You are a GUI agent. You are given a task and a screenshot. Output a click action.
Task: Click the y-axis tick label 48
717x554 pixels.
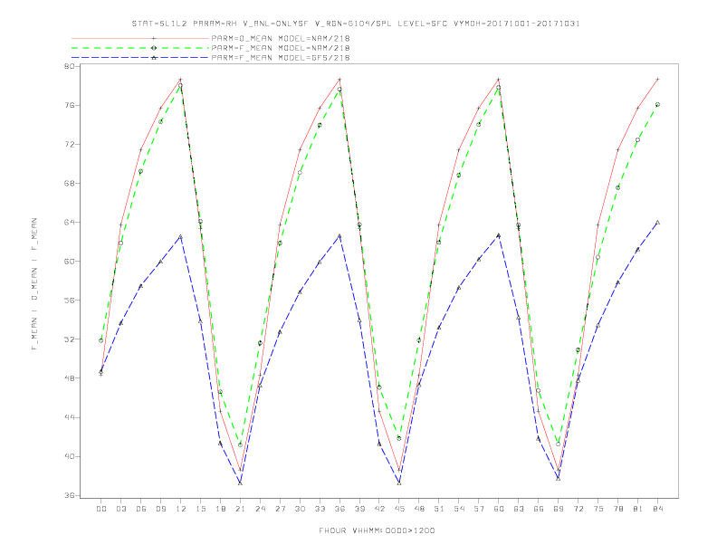[x=70, y=378]
